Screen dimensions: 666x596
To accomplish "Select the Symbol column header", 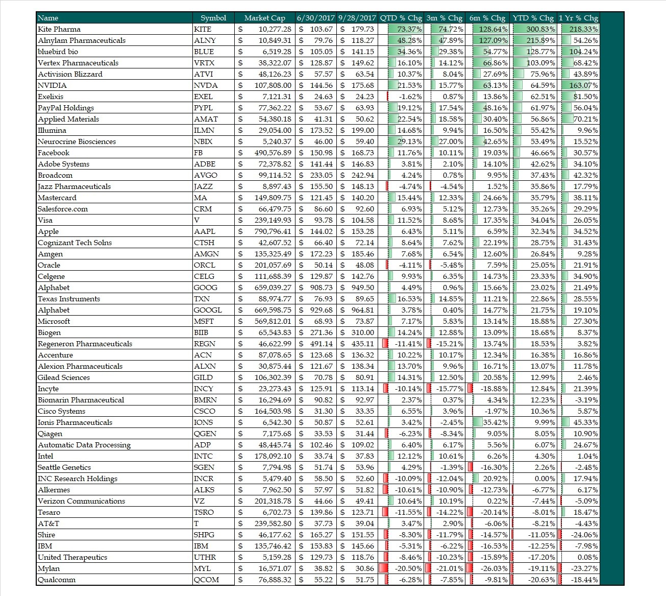I will click(x=213, y=18).
